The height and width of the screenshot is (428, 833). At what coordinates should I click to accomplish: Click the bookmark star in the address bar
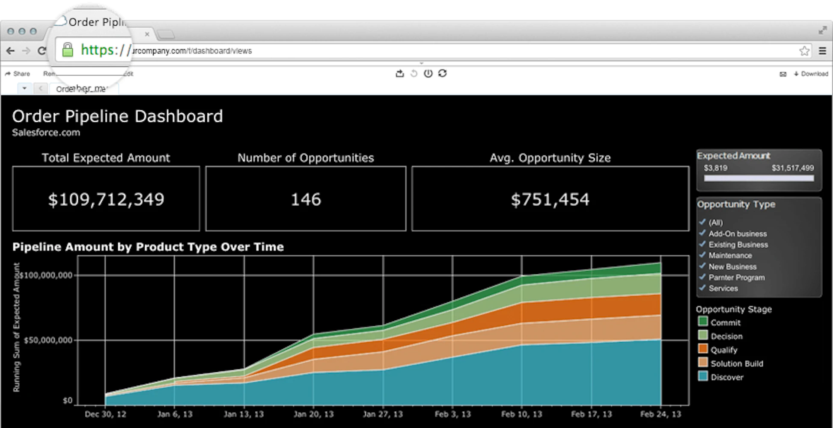804,50
